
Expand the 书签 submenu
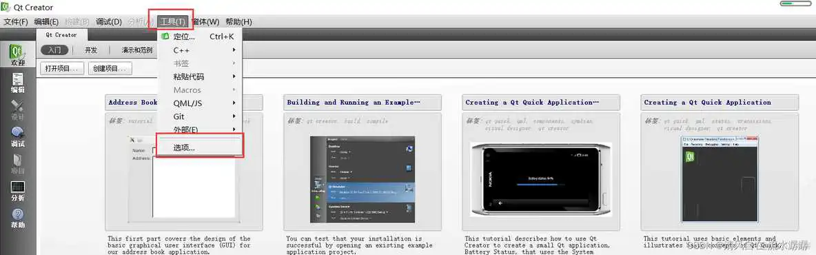pos(200,63)
